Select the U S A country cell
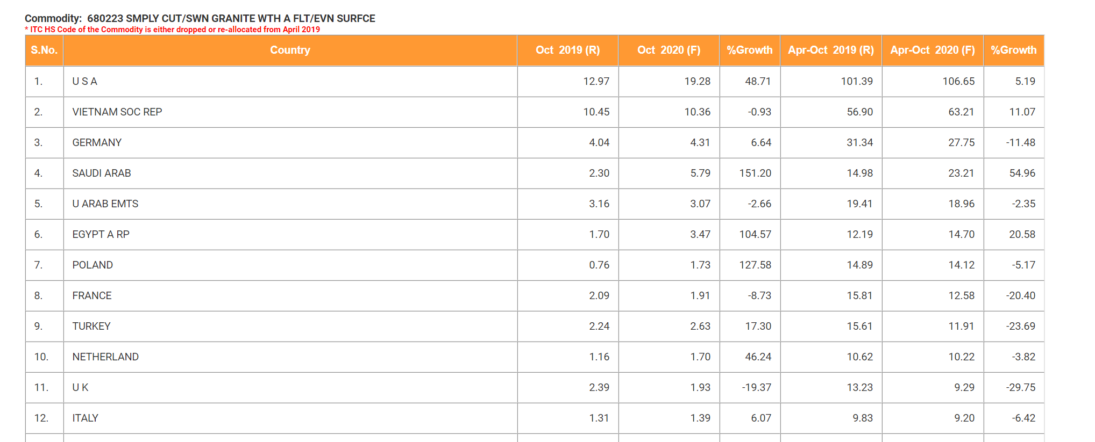 tap(85, 82)
